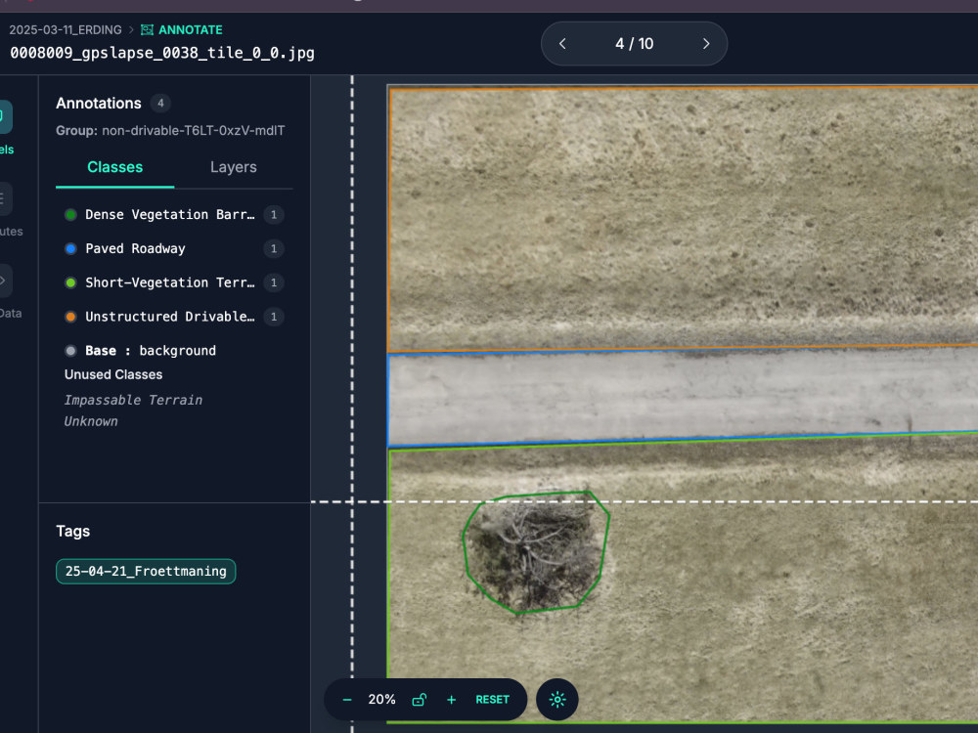Click the 25-04-21_Froettmaning tag
This screenshot has width=978, height=733.
(x=146, y=571)
